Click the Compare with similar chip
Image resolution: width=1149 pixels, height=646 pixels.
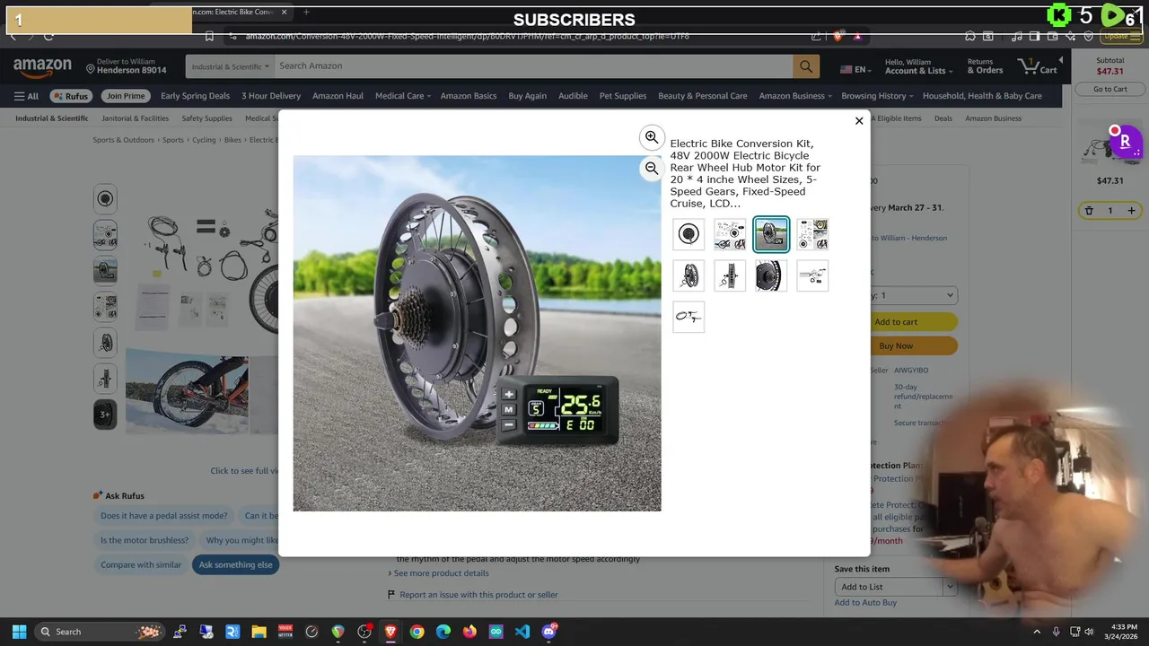coord(141,564)
